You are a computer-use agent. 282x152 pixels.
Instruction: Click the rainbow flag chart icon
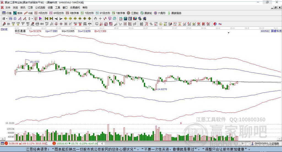click(x=41, y=19)
